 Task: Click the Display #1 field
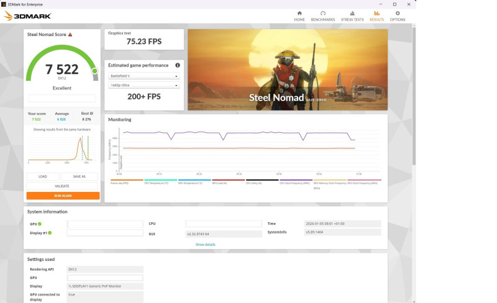point(105,233)
